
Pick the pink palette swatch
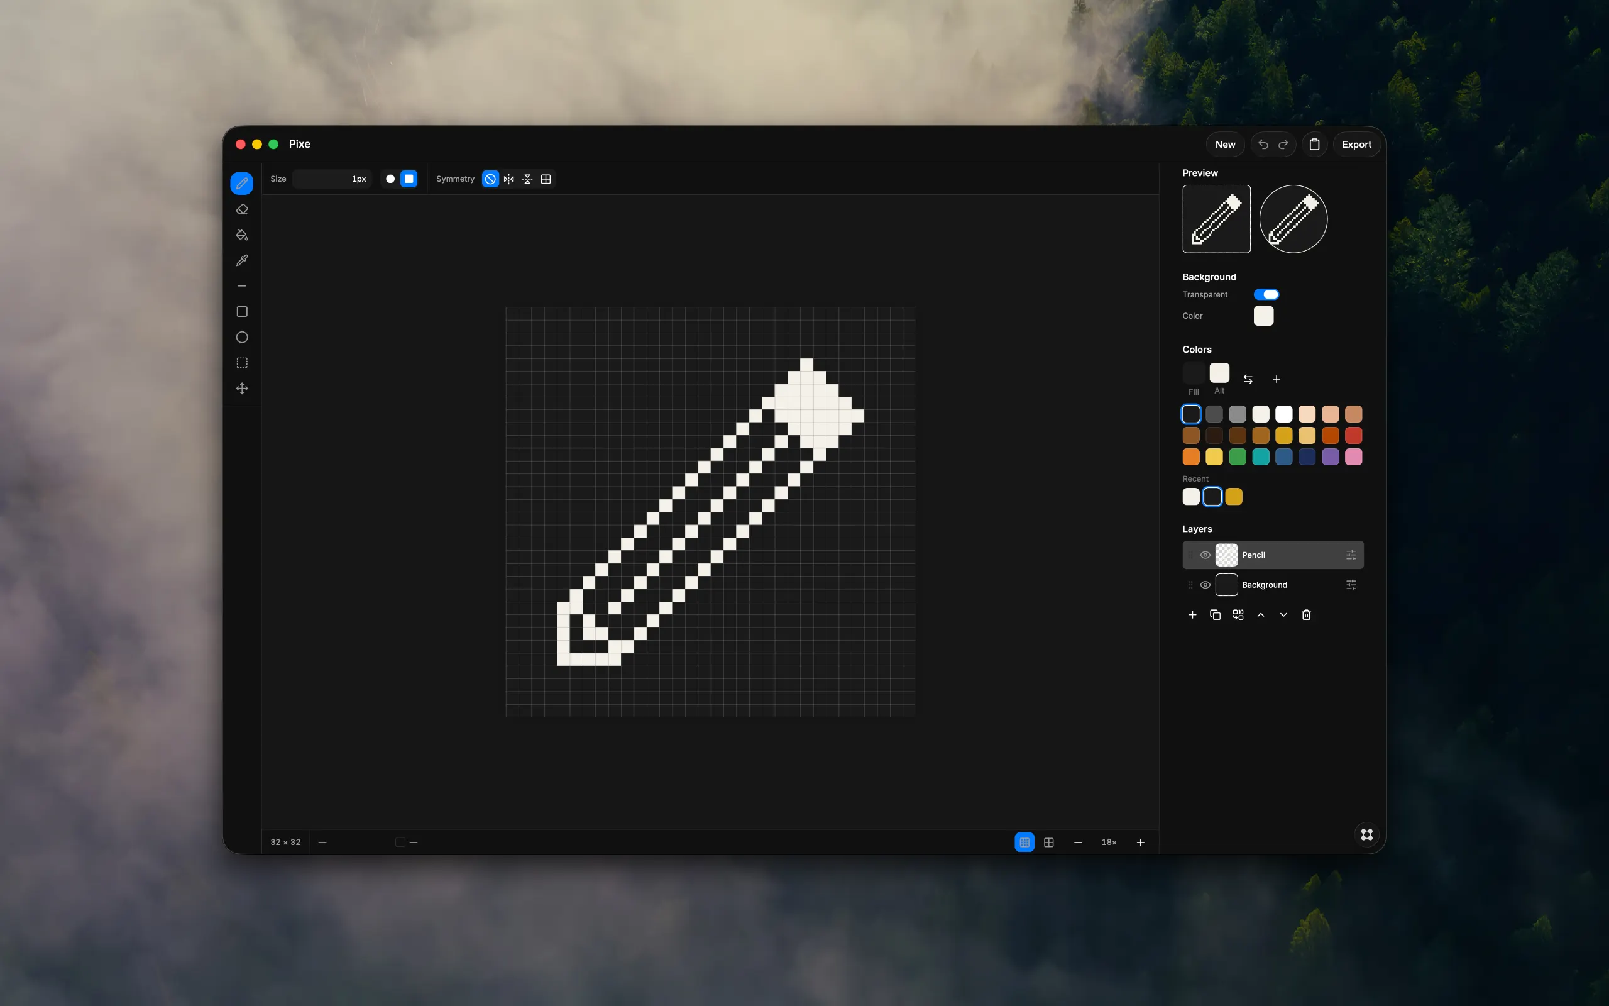[1353, 457]
